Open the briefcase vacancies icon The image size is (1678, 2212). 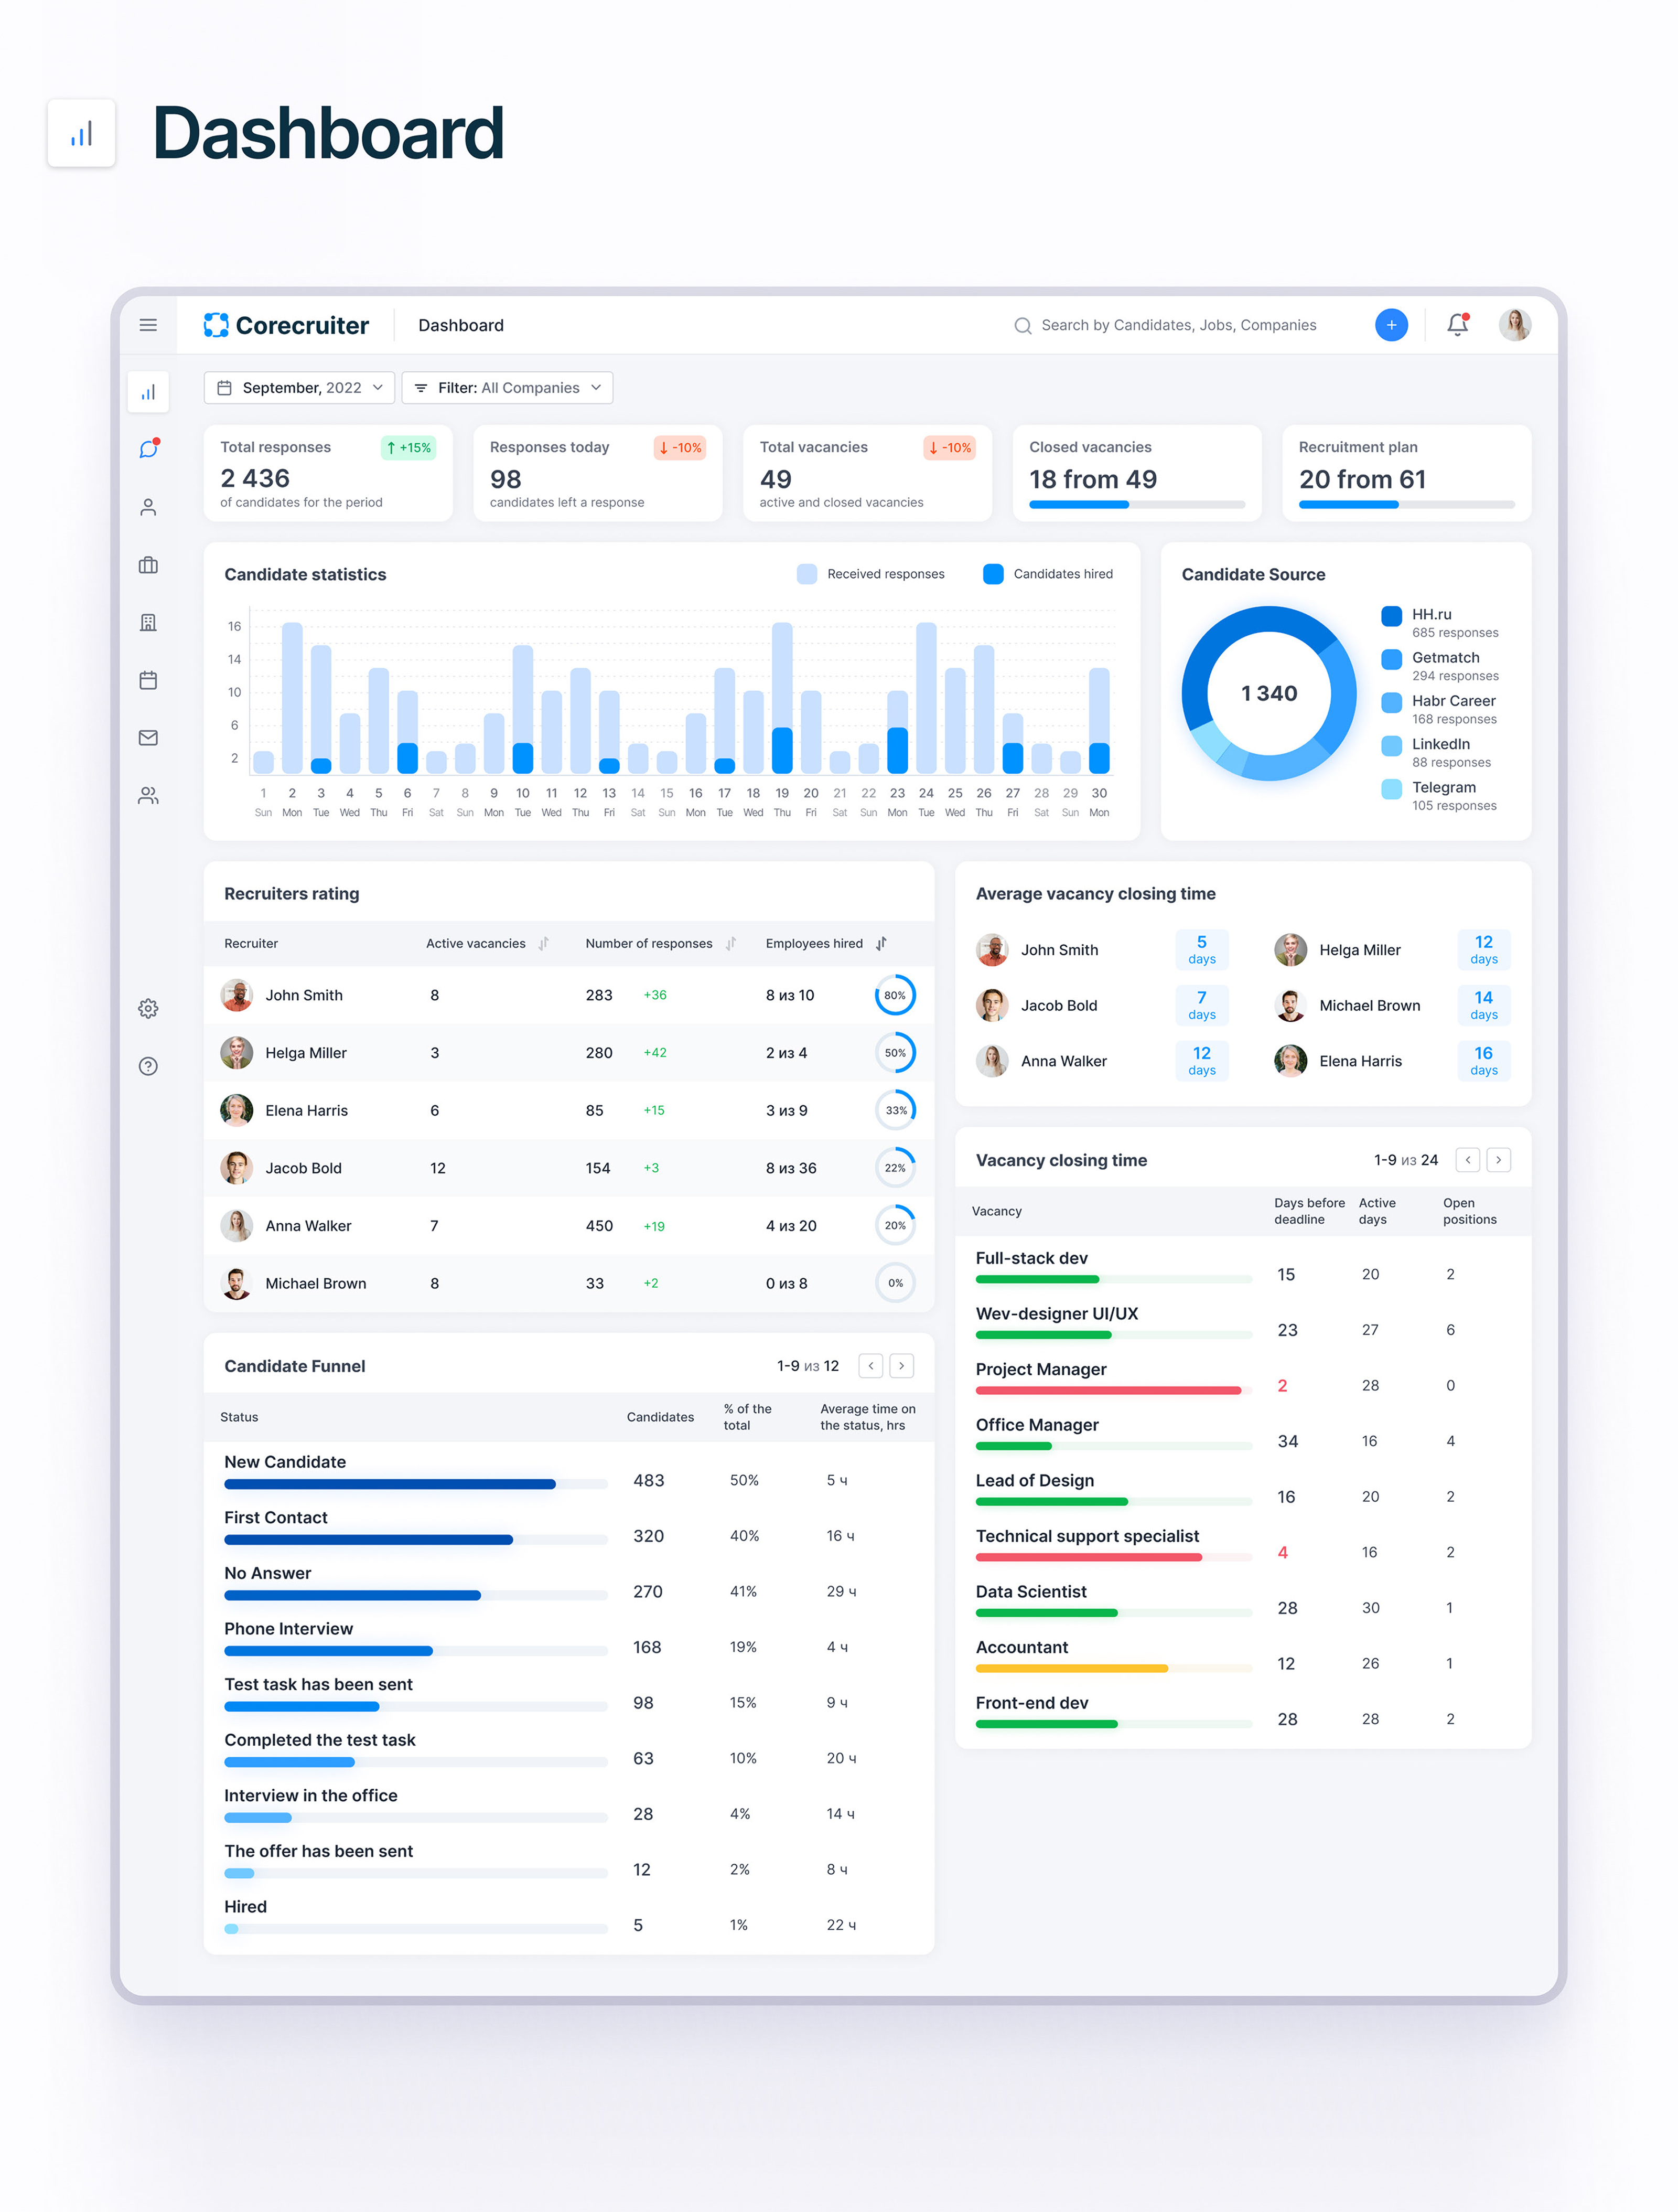click(x=148, y=565)
